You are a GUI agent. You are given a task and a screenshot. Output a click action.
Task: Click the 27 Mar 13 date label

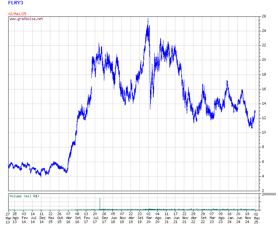click(x=8, y=218)
